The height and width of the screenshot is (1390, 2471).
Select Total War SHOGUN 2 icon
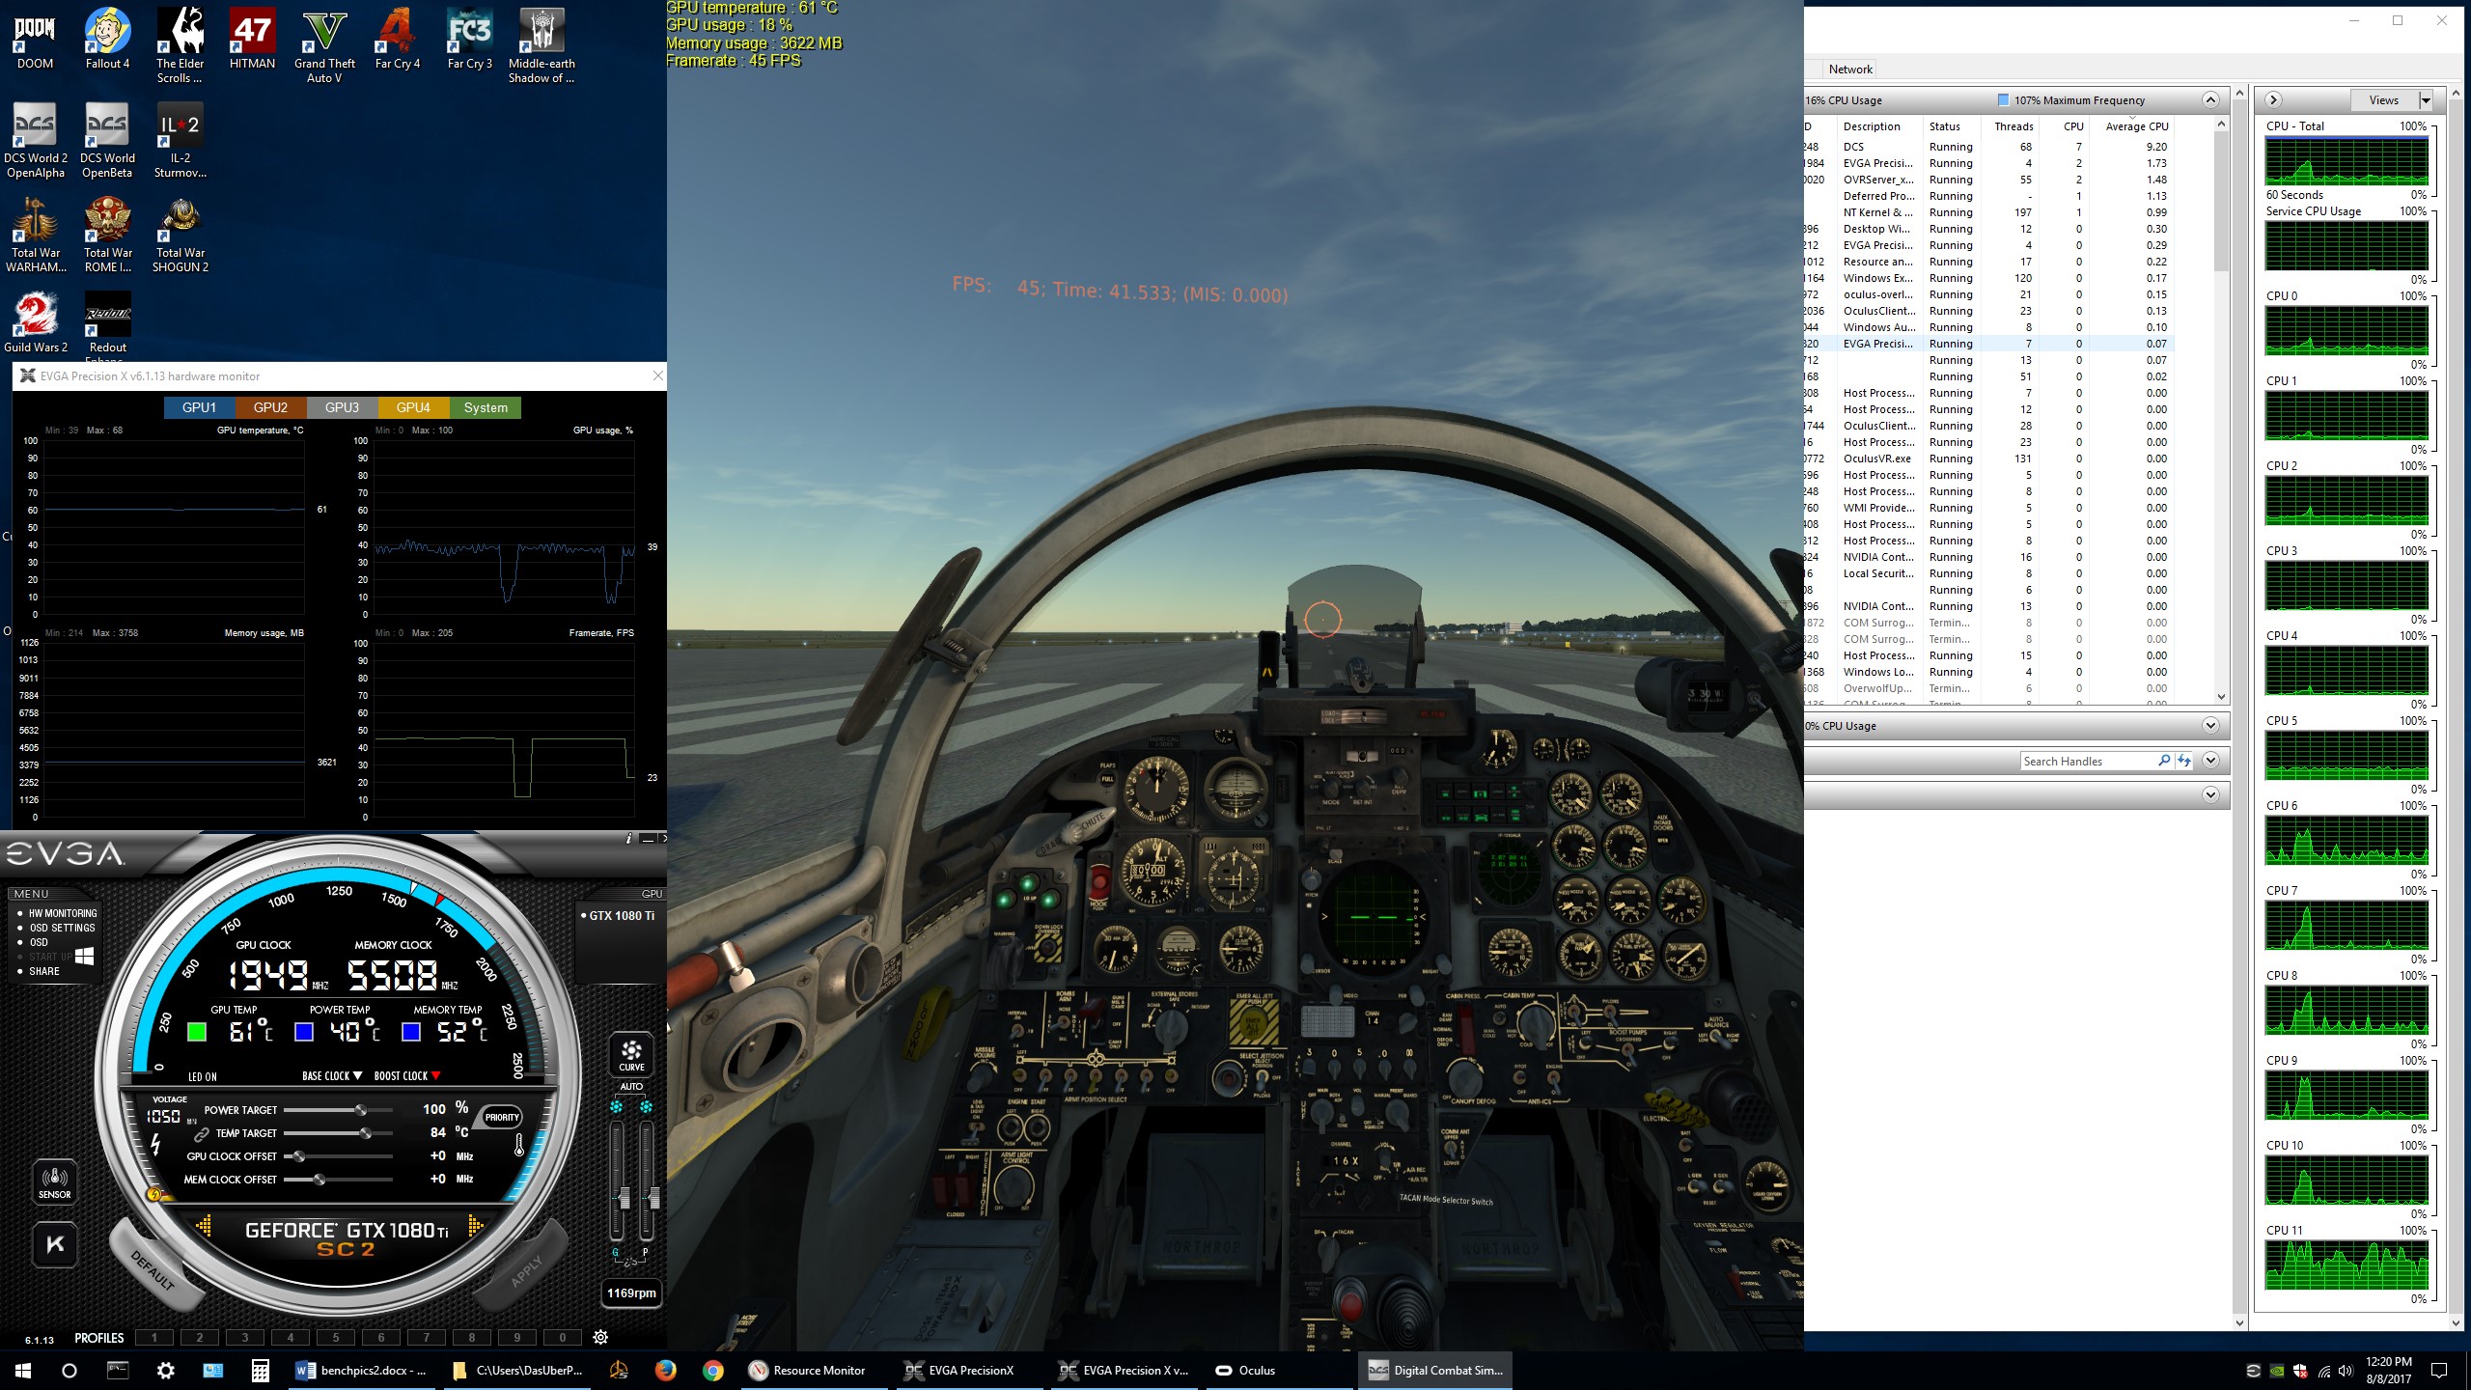click(x=180, y=235)
